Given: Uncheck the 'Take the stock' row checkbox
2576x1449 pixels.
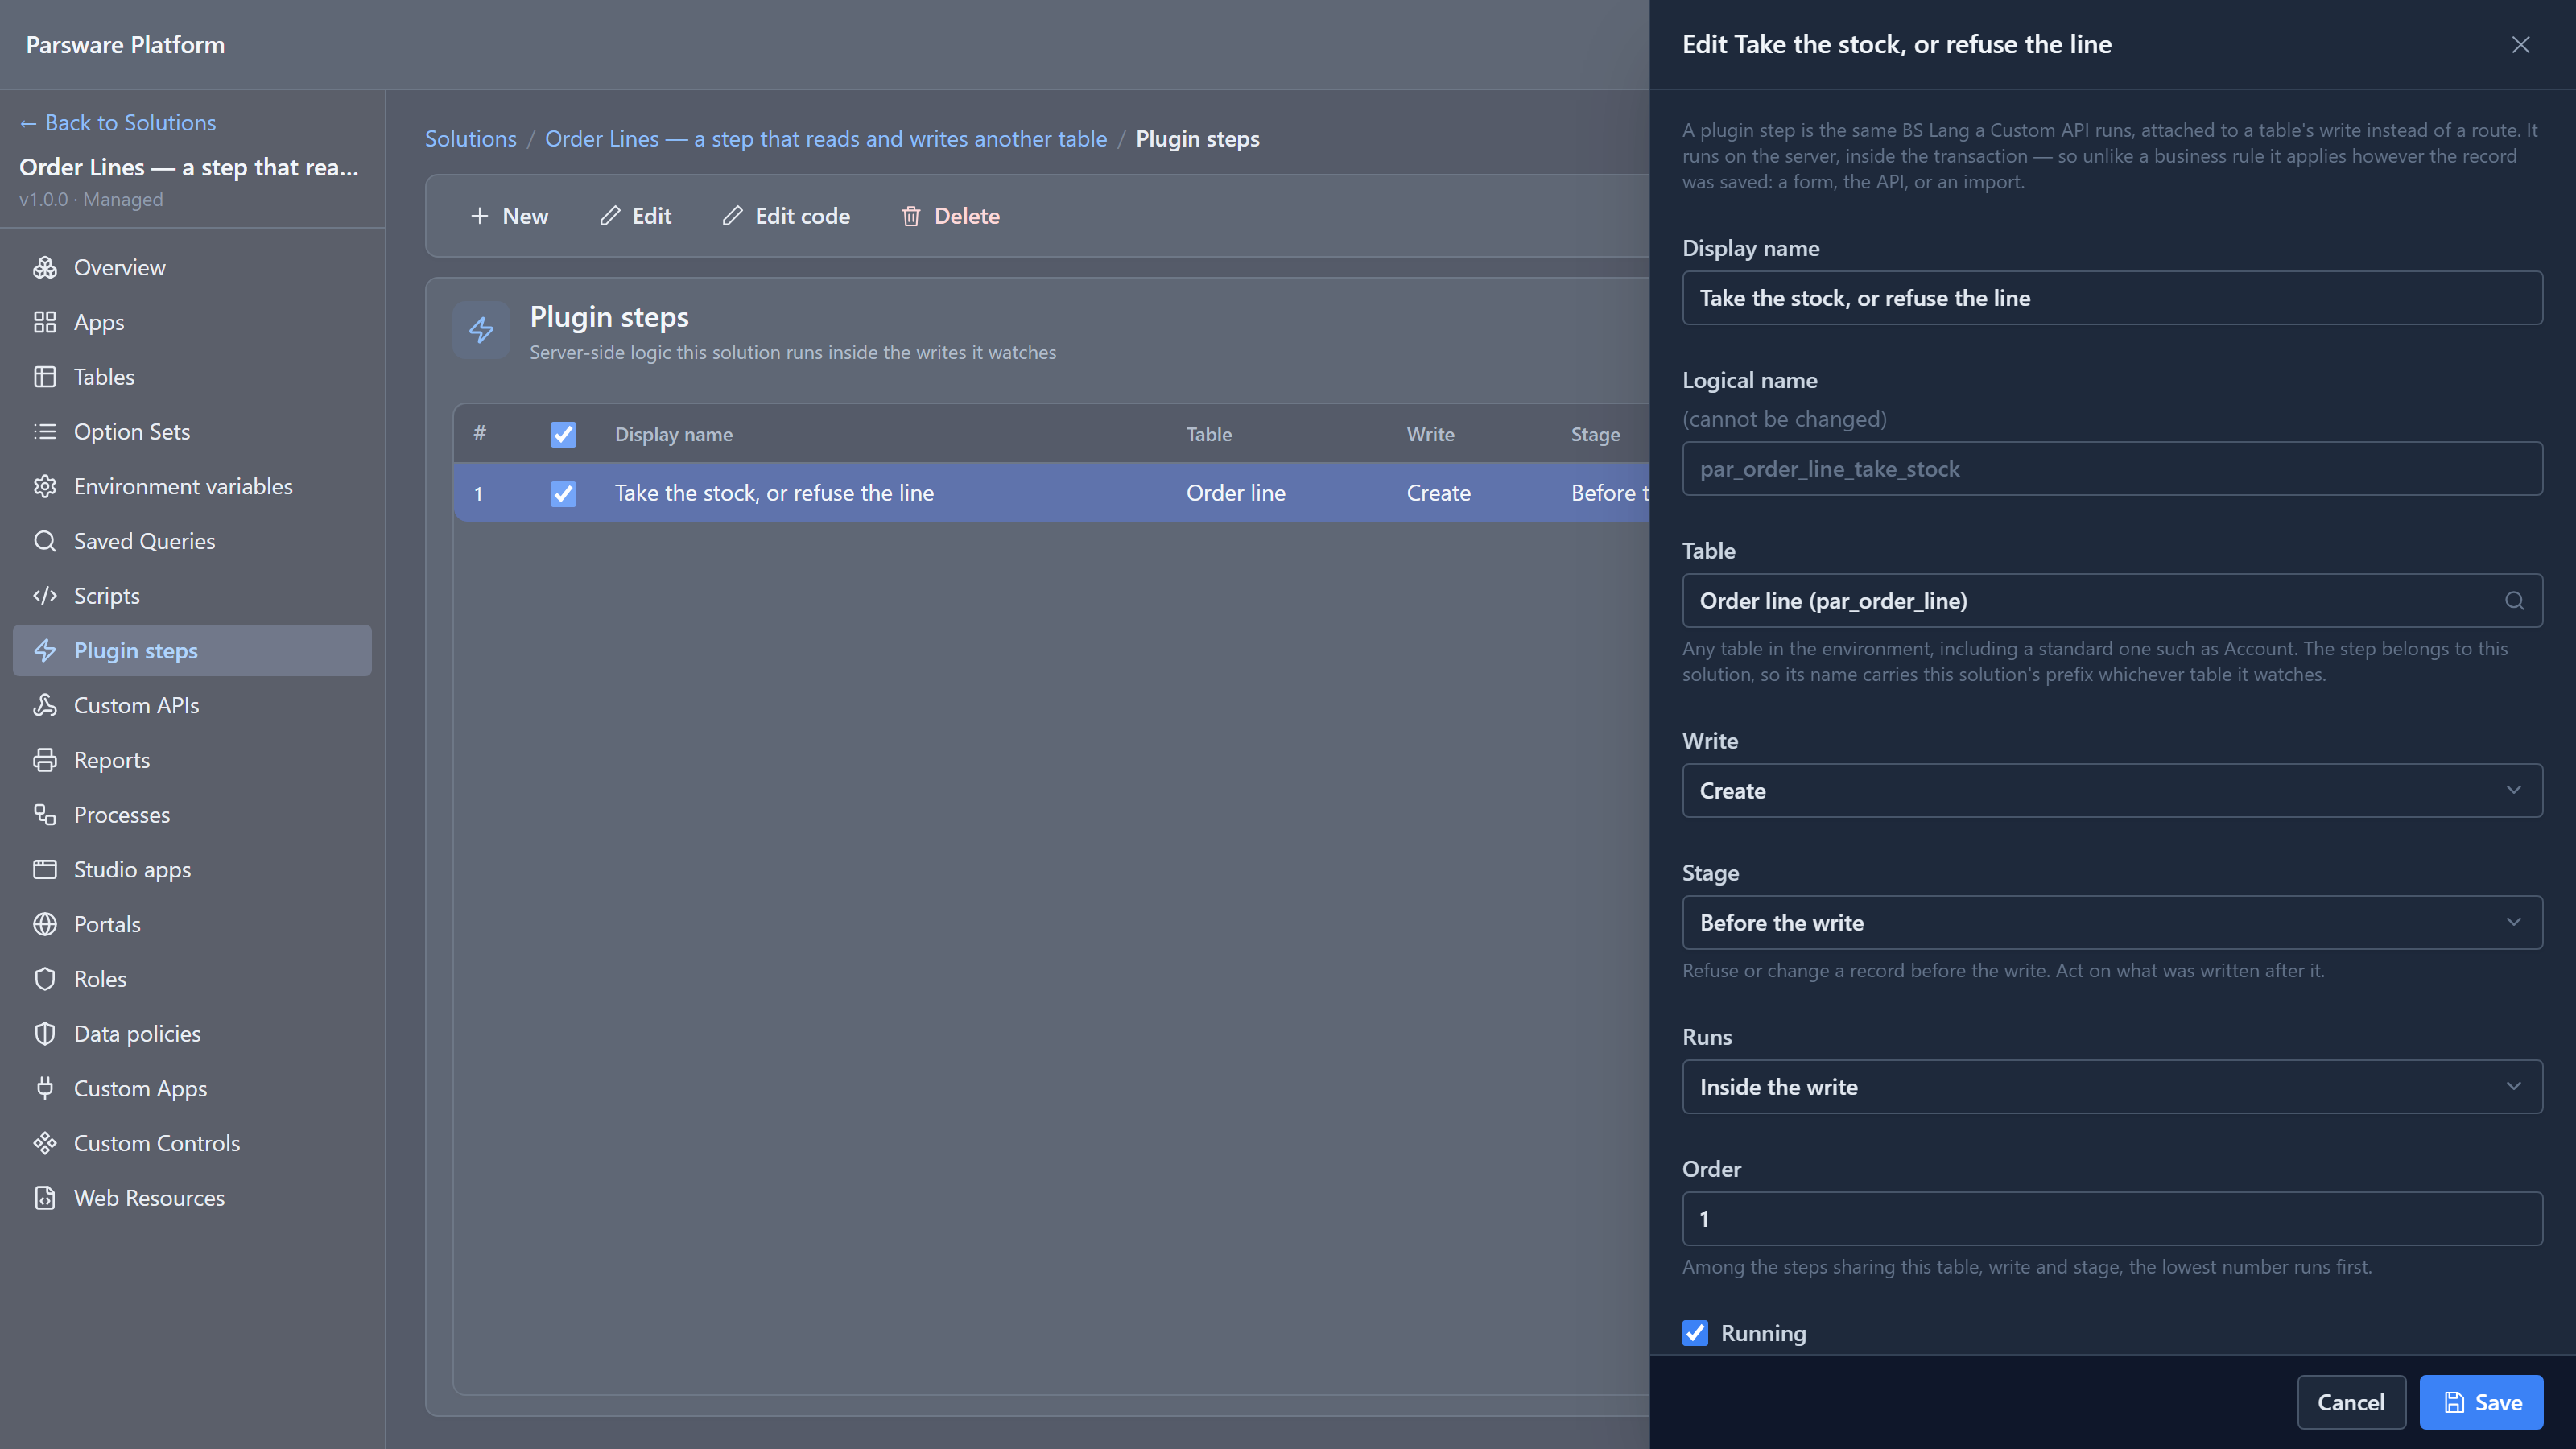Looking at the screenshot, I should click(563, 493).
